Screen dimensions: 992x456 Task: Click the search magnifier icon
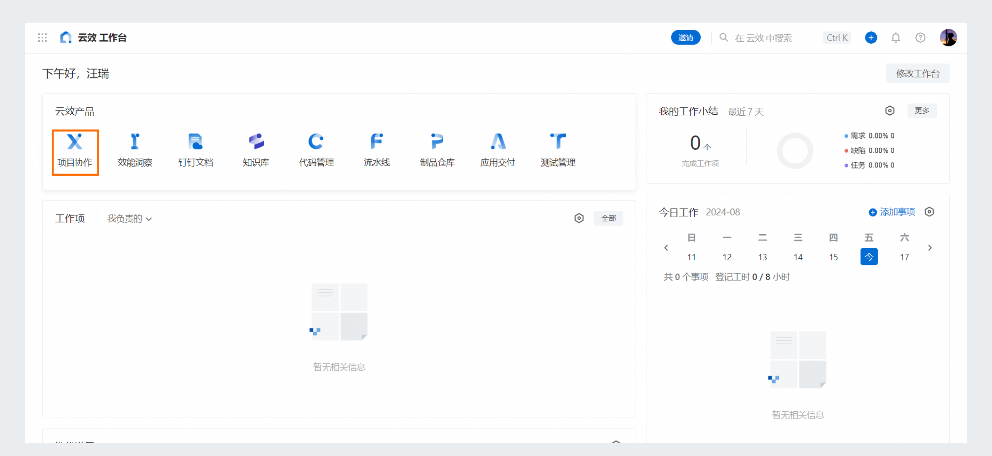[724, 38]
